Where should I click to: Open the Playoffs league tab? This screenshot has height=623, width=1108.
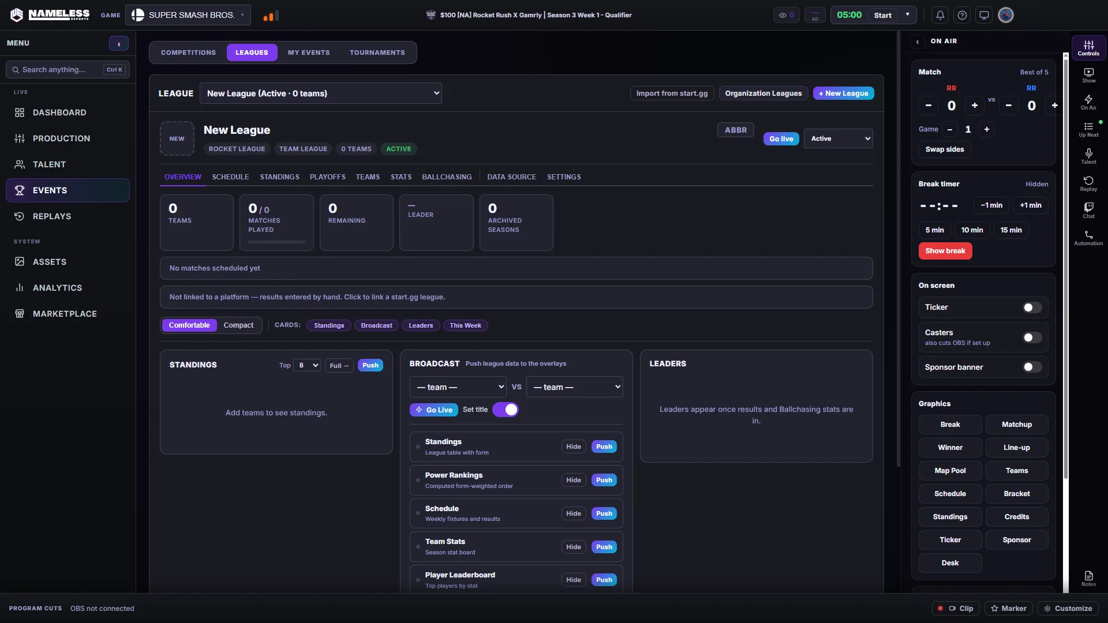[327, 177]
